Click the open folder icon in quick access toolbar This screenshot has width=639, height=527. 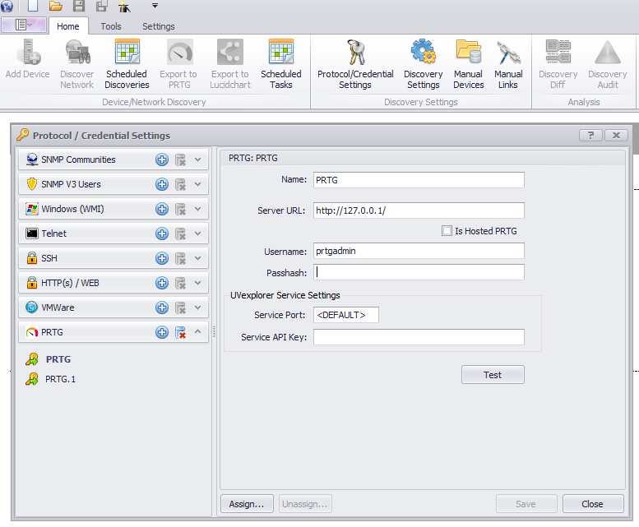[55, 6]
